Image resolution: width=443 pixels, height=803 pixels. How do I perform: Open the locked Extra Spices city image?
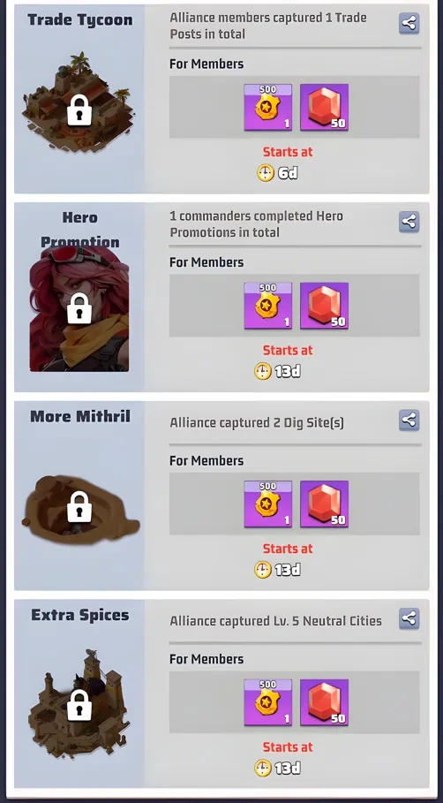(79, 703)
